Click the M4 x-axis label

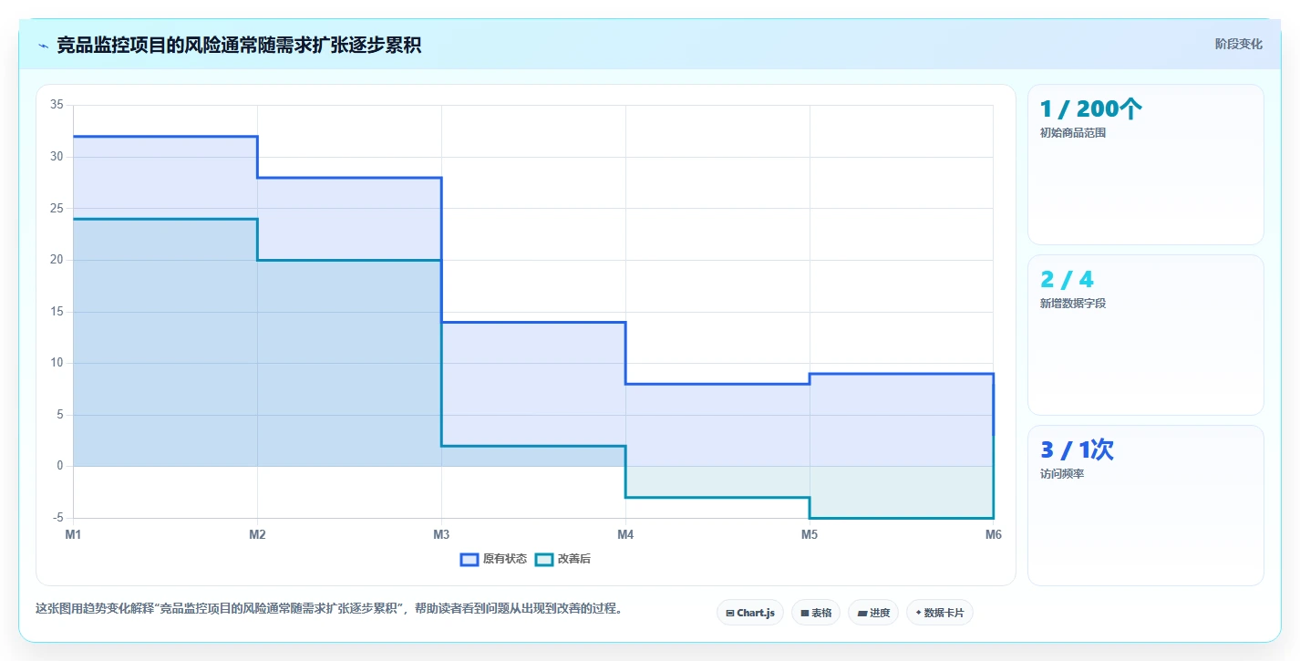pyautogui.click(x=625, y=534)
